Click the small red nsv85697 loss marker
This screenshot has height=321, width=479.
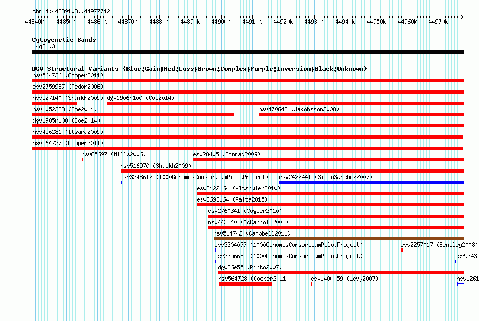click(82, 160)
